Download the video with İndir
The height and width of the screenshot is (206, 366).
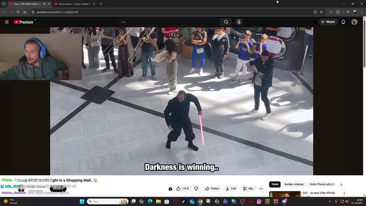tap(231, 189)
